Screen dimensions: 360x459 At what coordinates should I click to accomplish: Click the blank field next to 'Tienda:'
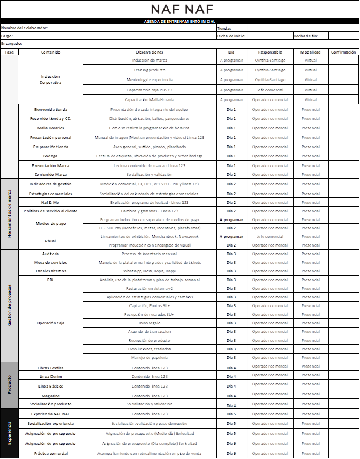pos(303,28)
